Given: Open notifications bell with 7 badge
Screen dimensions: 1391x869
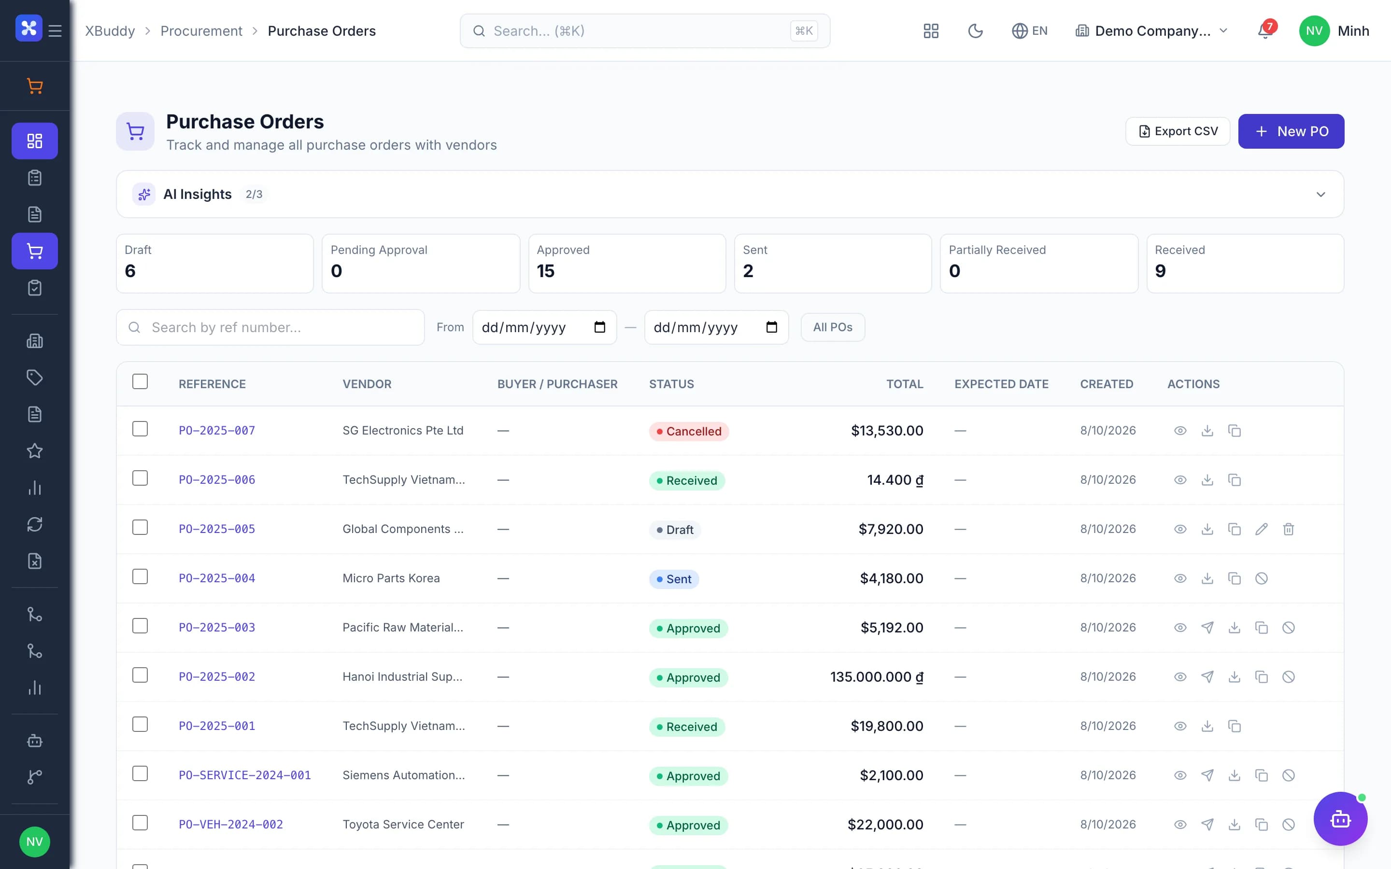Looking at the screenshot, I should point(1265,30).
